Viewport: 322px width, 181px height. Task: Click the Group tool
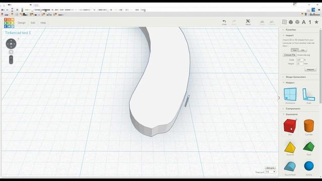pos(262,22)
